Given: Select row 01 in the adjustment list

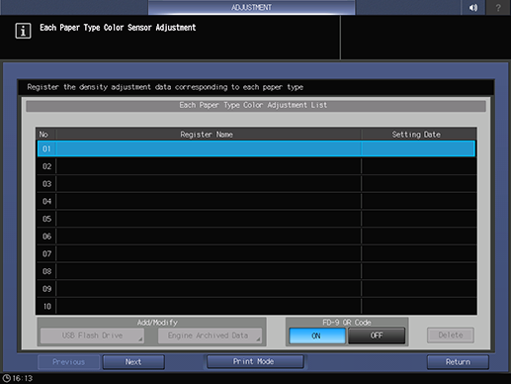Looking at the screenshot, I should (x=256, y=148).
